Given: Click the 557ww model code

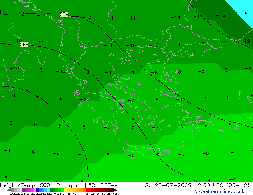Looking at the screenshot, I should click(x=109, y=185).
